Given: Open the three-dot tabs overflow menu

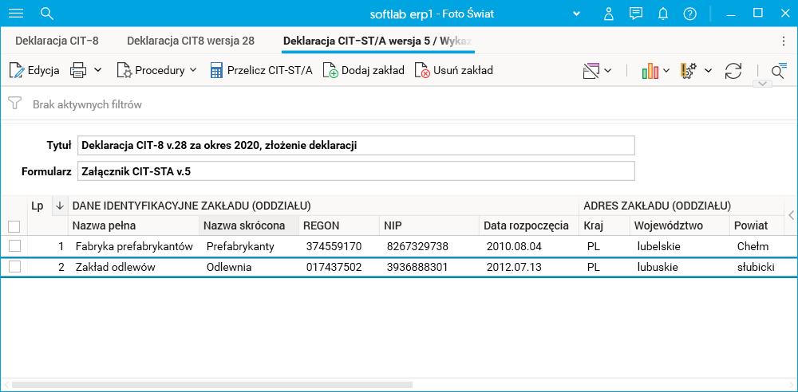Looking at the screenshot, I should pyautogui.click(x=784, y=41).
